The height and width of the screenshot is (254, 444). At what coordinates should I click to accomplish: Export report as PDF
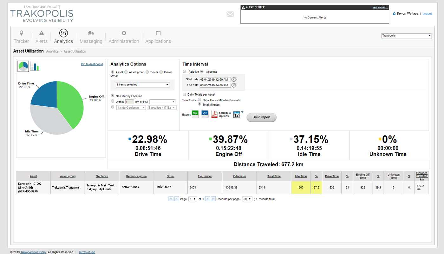click(215, 114)
